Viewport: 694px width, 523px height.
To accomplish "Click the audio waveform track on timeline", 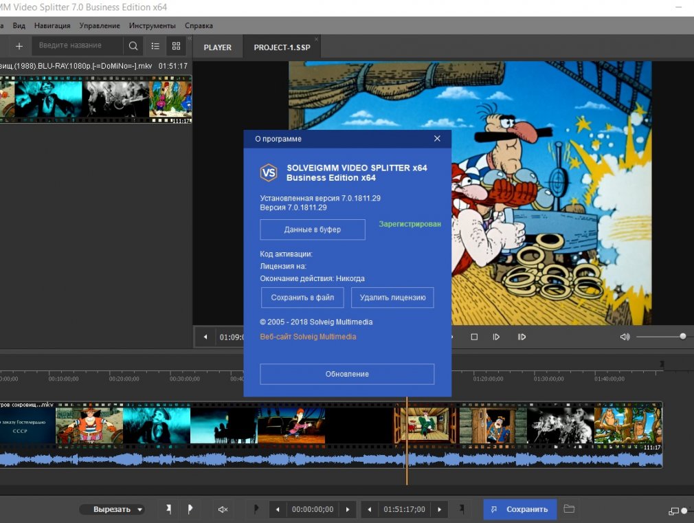I will click(x=331, y=459).
